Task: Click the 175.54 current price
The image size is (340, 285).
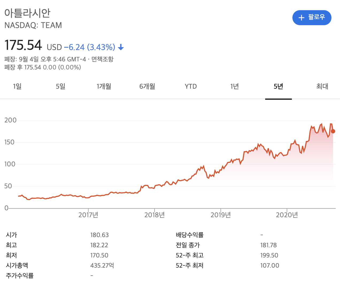Action: [x=23, y=45]
